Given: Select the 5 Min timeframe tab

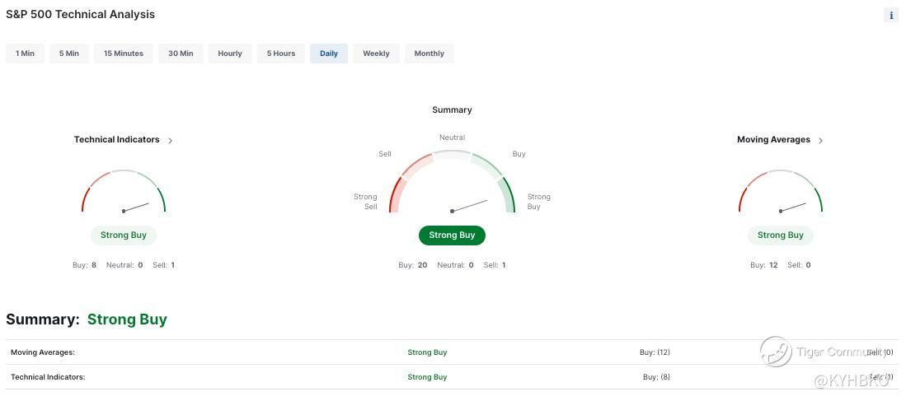Looking at the screenshot, I should click(x=68, y=53).
